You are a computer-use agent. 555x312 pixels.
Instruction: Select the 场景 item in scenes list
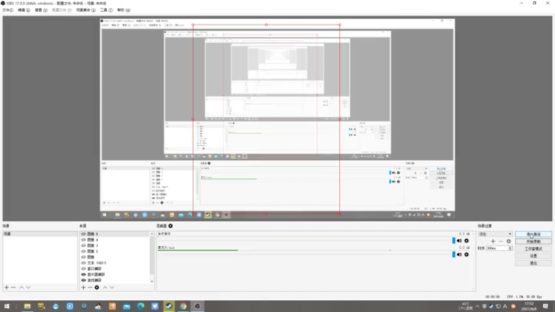coord(40,234)
